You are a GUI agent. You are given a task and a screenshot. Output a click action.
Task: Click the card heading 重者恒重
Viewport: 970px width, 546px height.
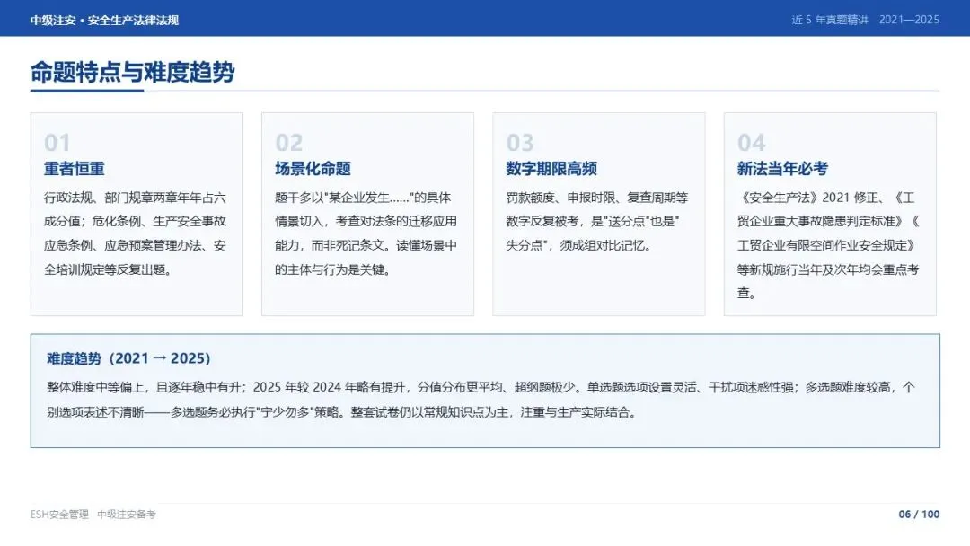(75, 168)
